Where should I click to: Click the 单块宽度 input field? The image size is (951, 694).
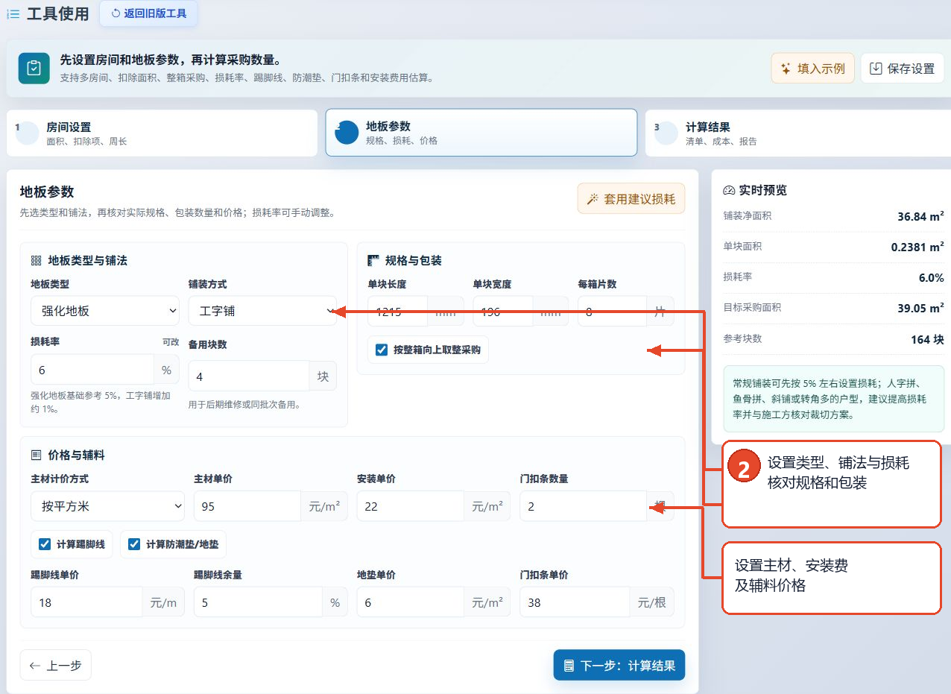pos(502,312)
